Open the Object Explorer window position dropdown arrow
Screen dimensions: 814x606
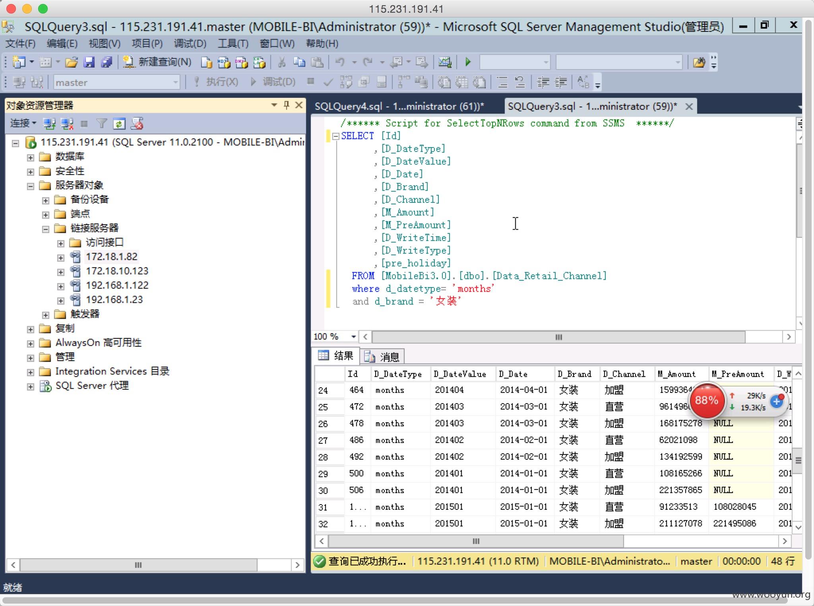pyautogui.click(x=274, y=105)
